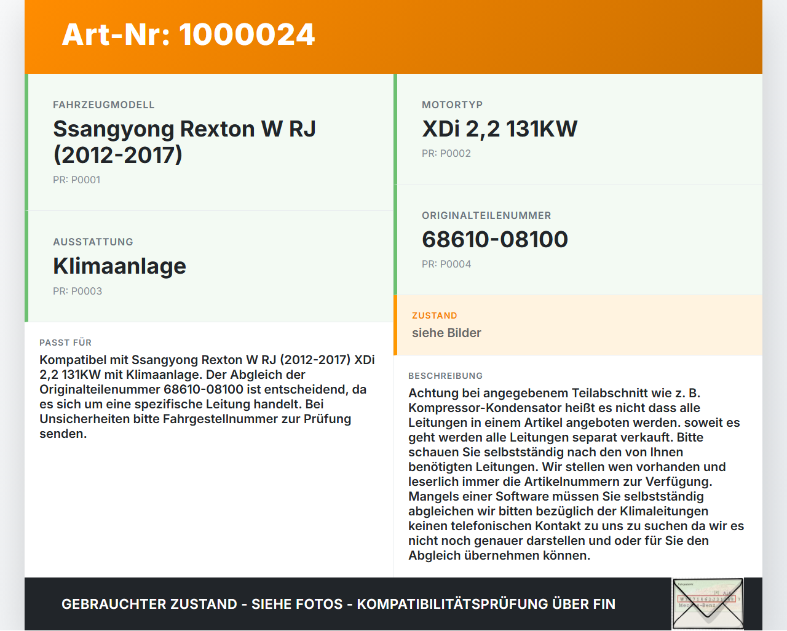Click the ZUSTAND label
This screenshot has width=787, height=631.
point(435,316)
